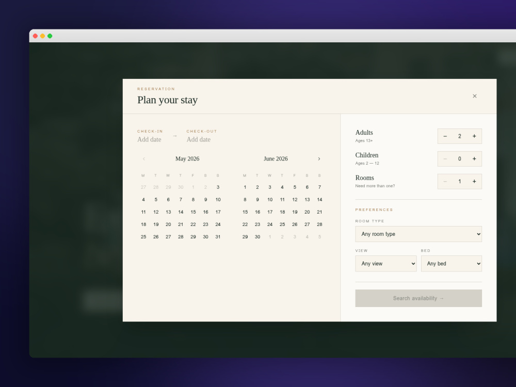Image resolution: width=516 pixels, height=387 pixels.
Task: Go to previous month in calendar
Action: point(144,158)
